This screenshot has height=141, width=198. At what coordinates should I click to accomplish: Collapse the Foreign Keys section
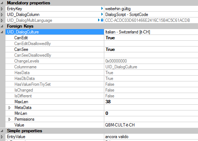pos(2,26)
